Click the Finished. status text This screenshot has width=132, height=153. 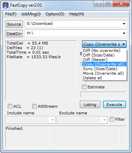pyautogui.click(x=15, y=128)
